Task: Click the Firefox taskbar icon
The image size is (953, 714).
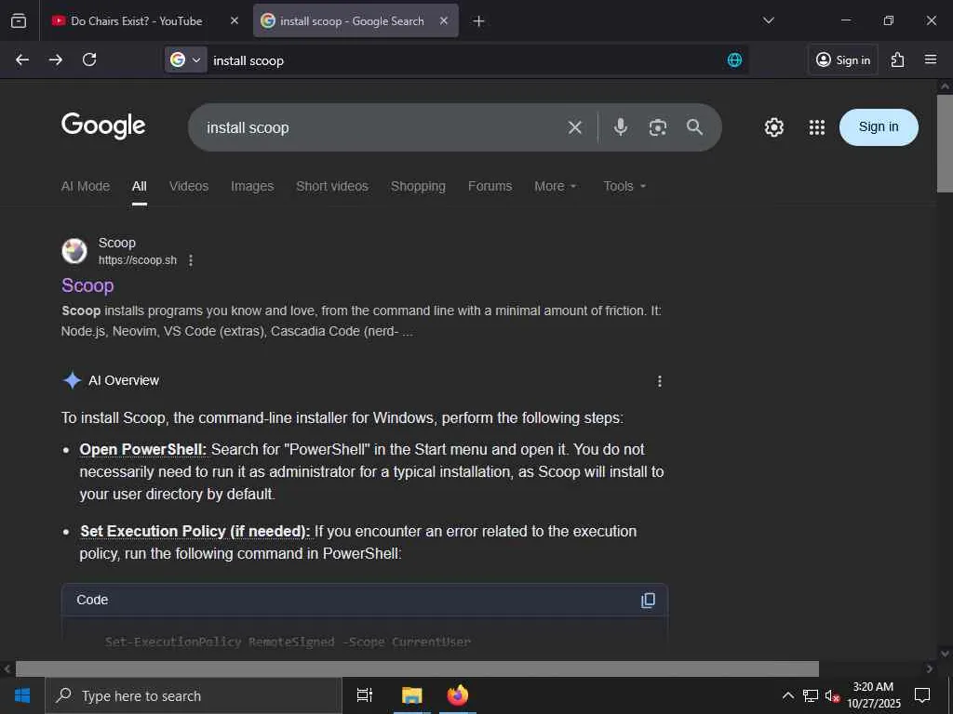Action: 458,695
